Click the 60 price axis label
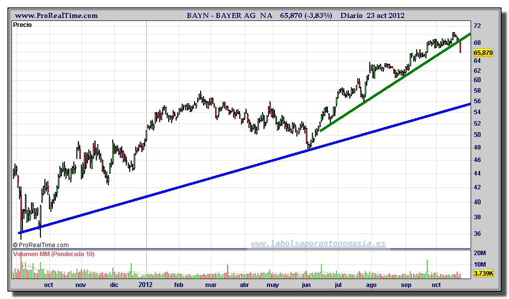This screenshot has height=299, width=509. (477, 80)
